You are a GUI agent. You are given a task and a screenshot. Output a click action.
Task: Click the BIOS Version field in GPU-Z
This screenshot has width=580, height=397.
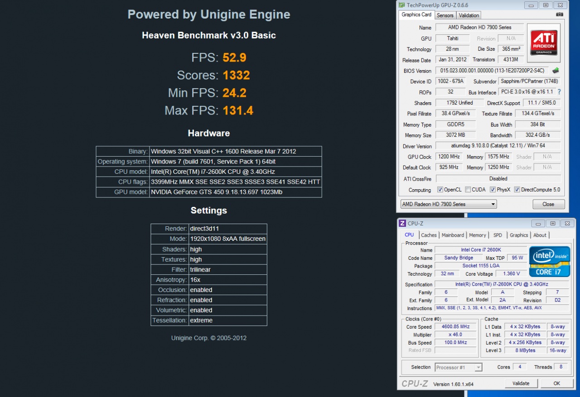pyautogui.click(x=492, y=71)
